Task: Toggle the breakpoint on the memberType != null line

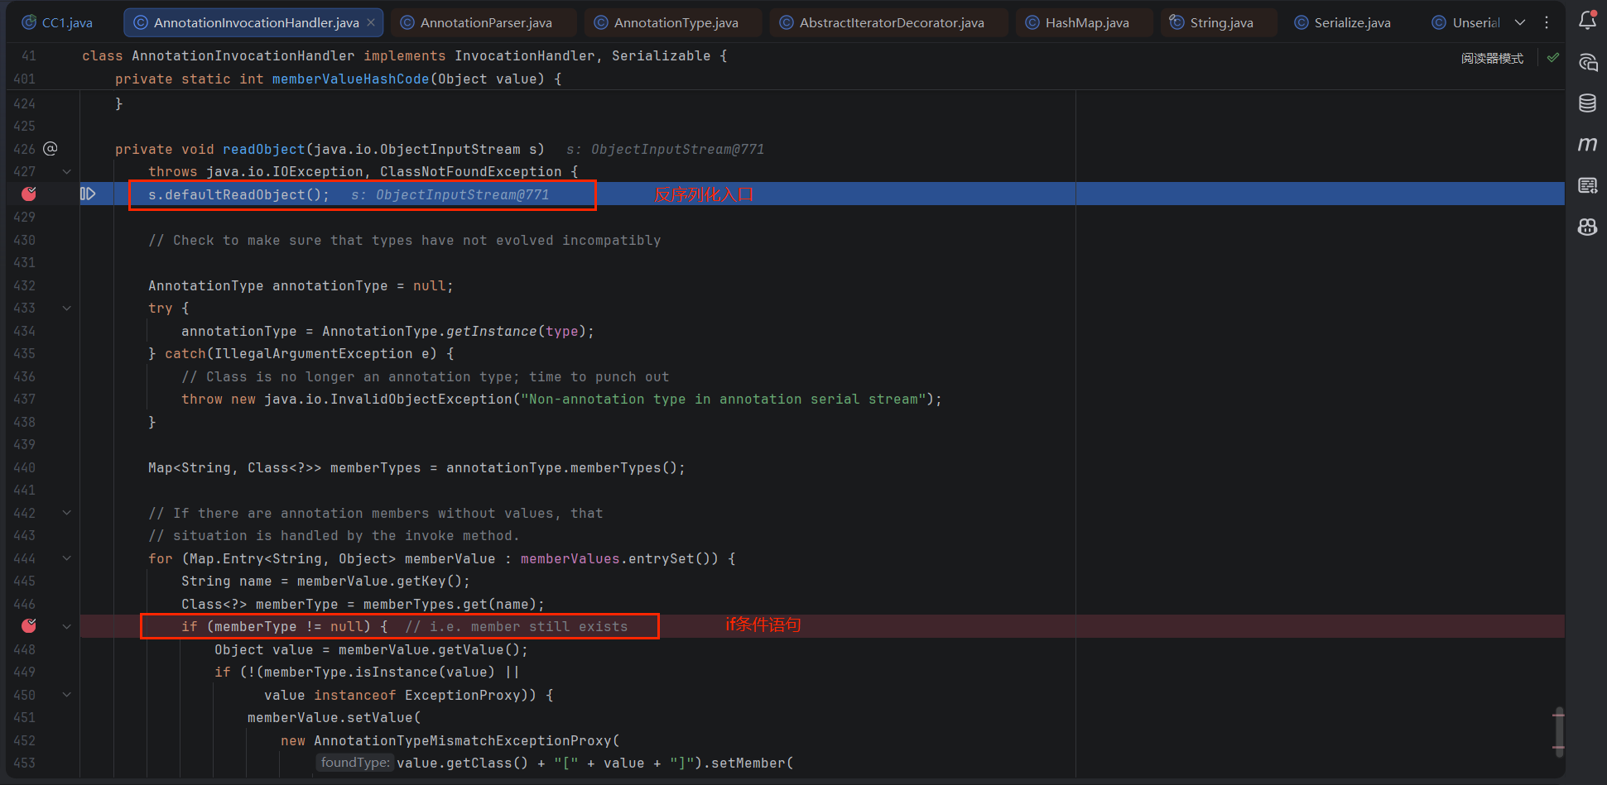Action: [29, 626]
